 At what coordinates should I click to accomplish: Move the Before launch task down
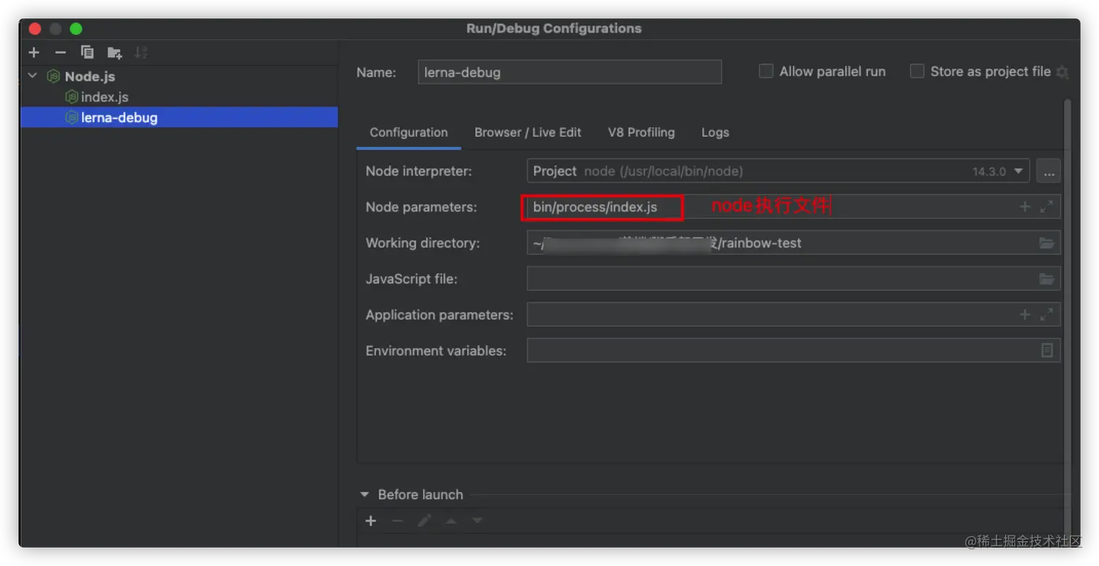click(478, 521)
